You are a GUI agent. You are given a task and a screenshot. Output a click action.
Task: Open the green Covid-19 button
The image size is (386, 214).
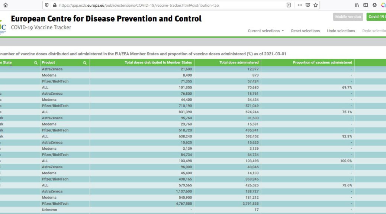pyautogui.click(x=376, y=17)
